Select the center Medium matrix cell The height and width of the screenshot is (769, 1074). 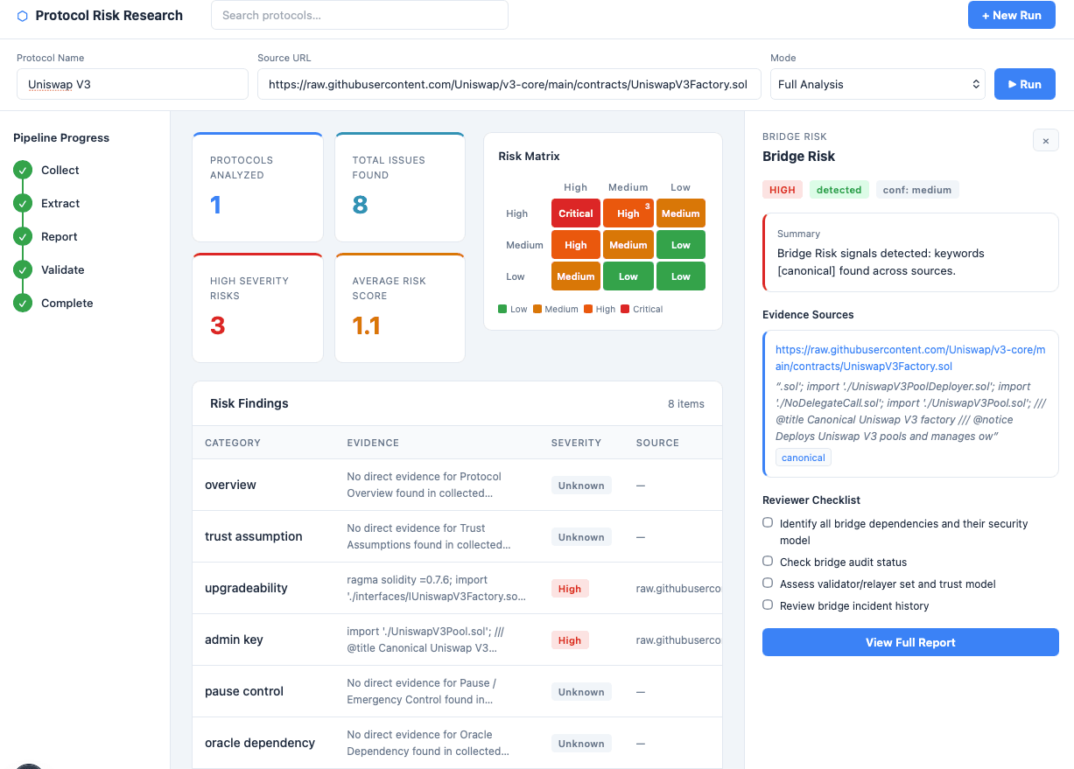(628, 245)
